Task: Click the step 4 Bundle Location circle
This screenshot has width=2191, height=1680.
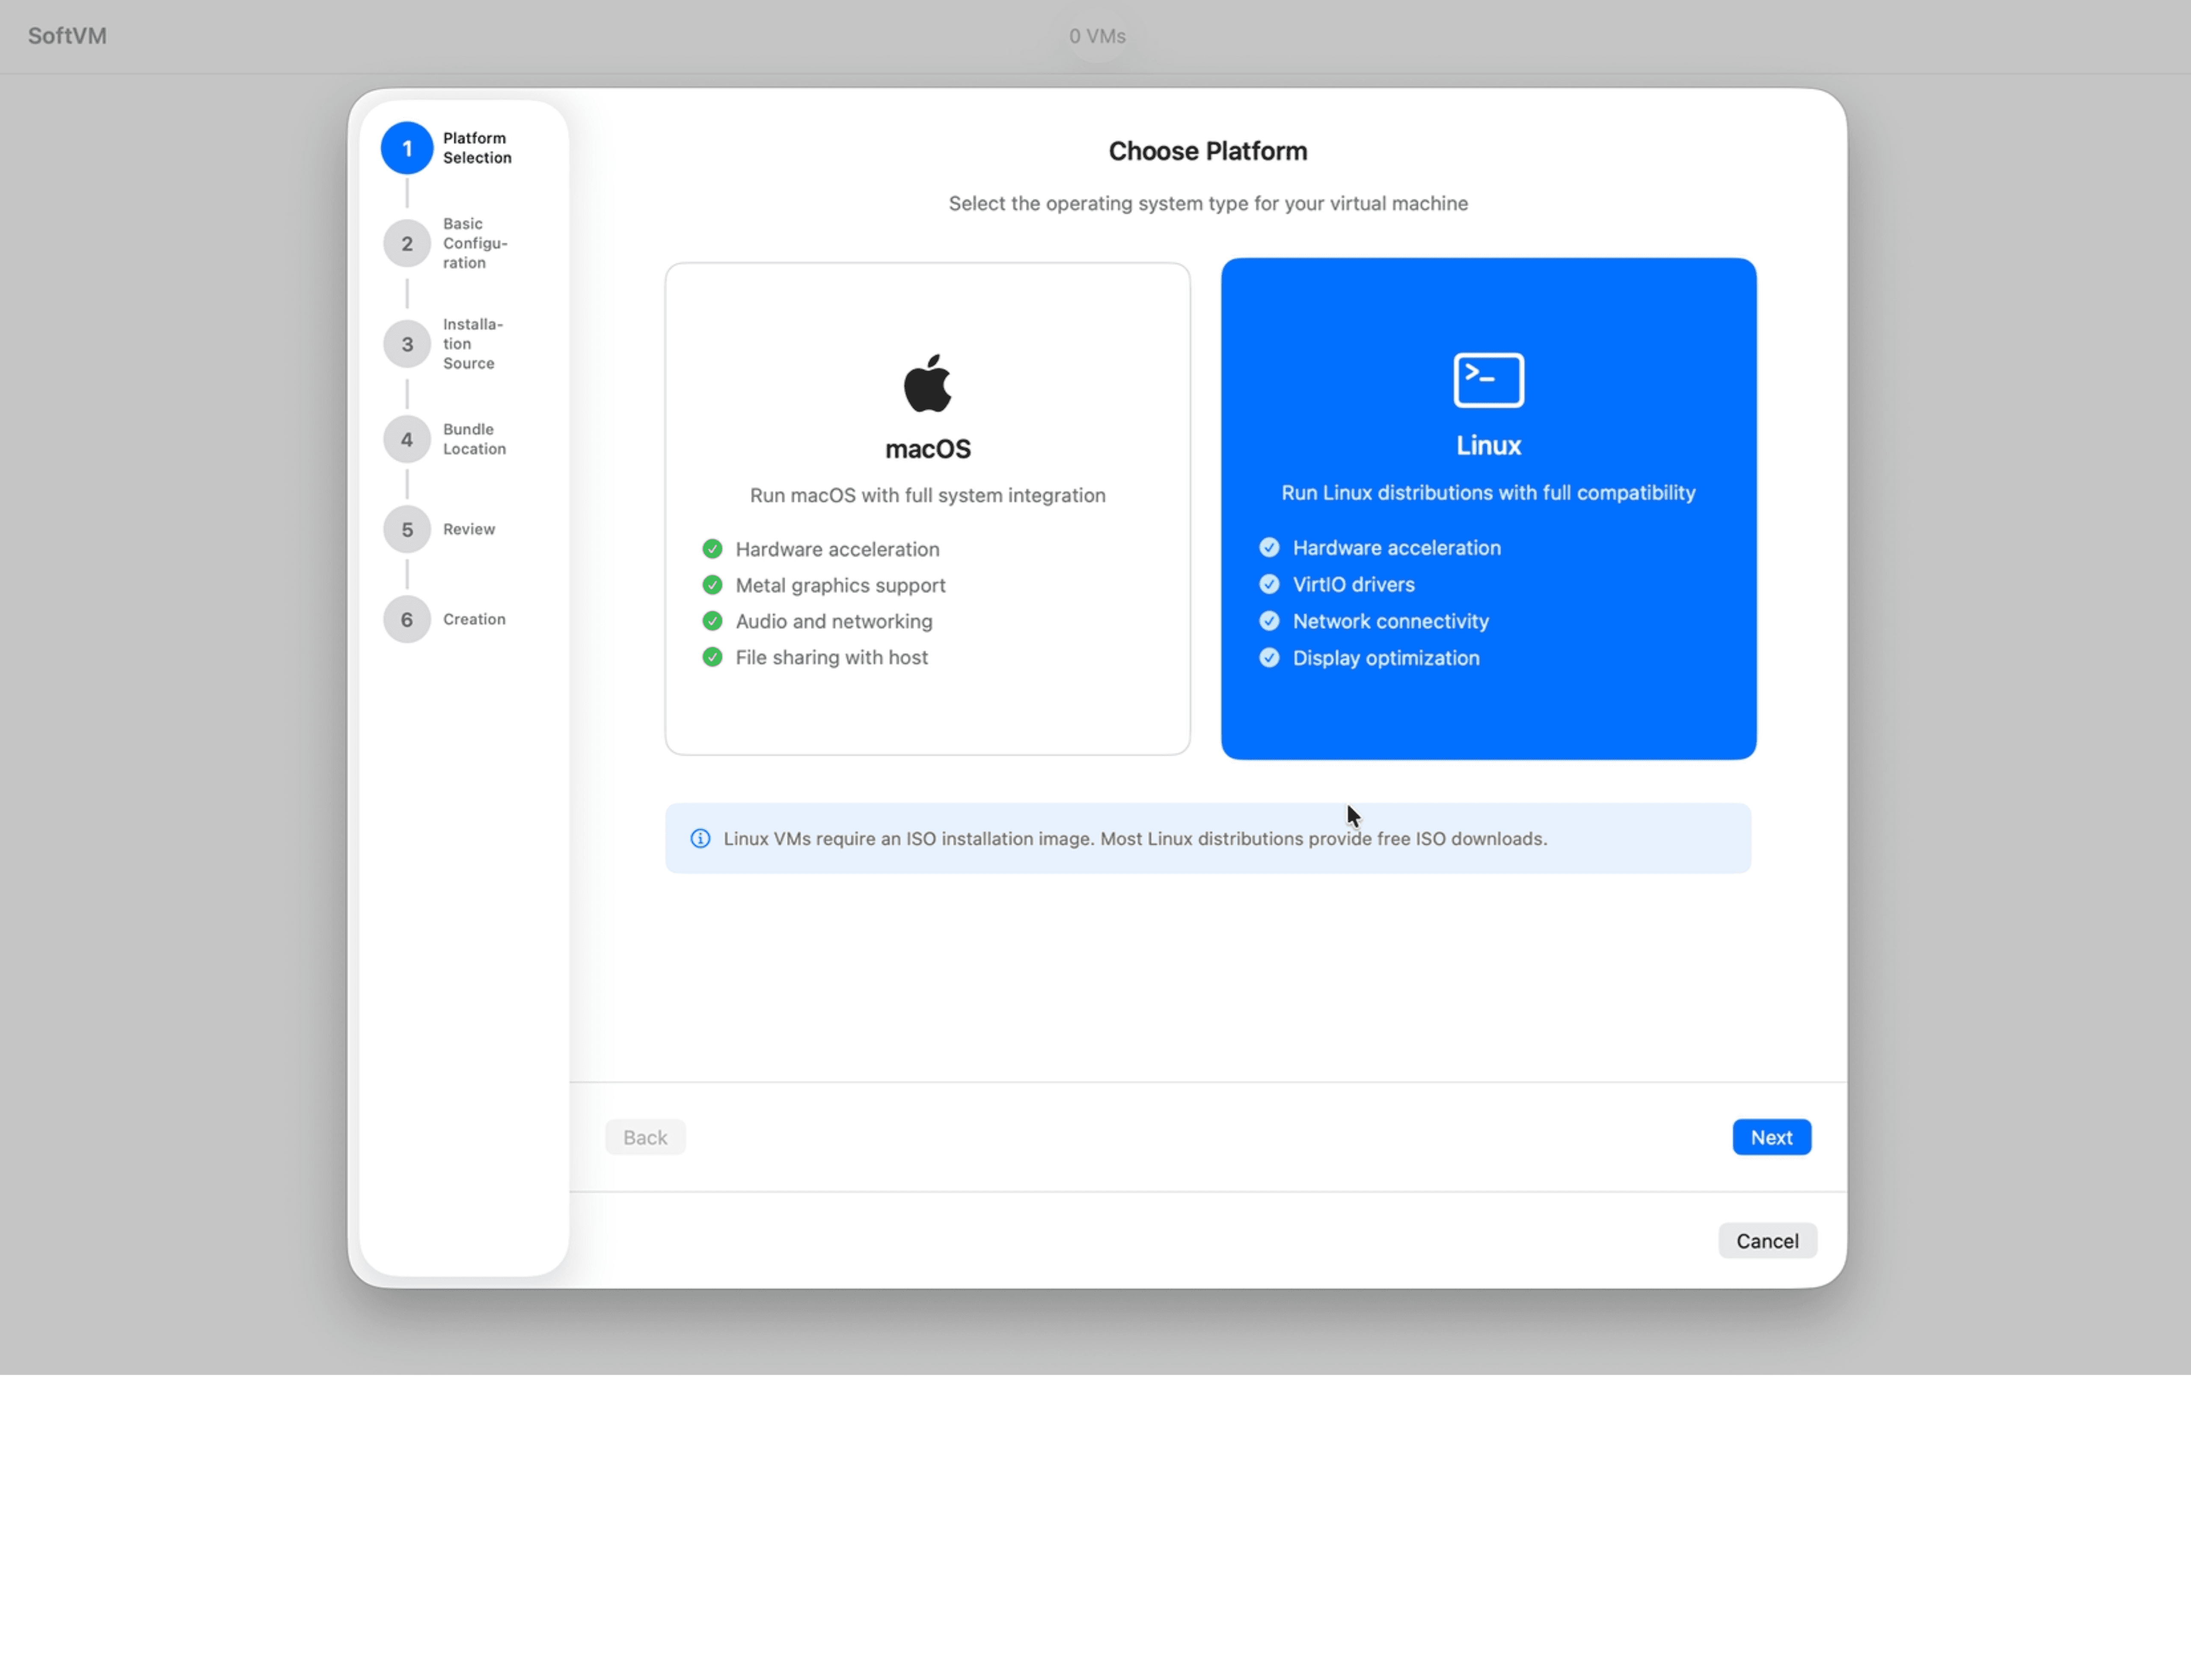Action: coord(407,440)
